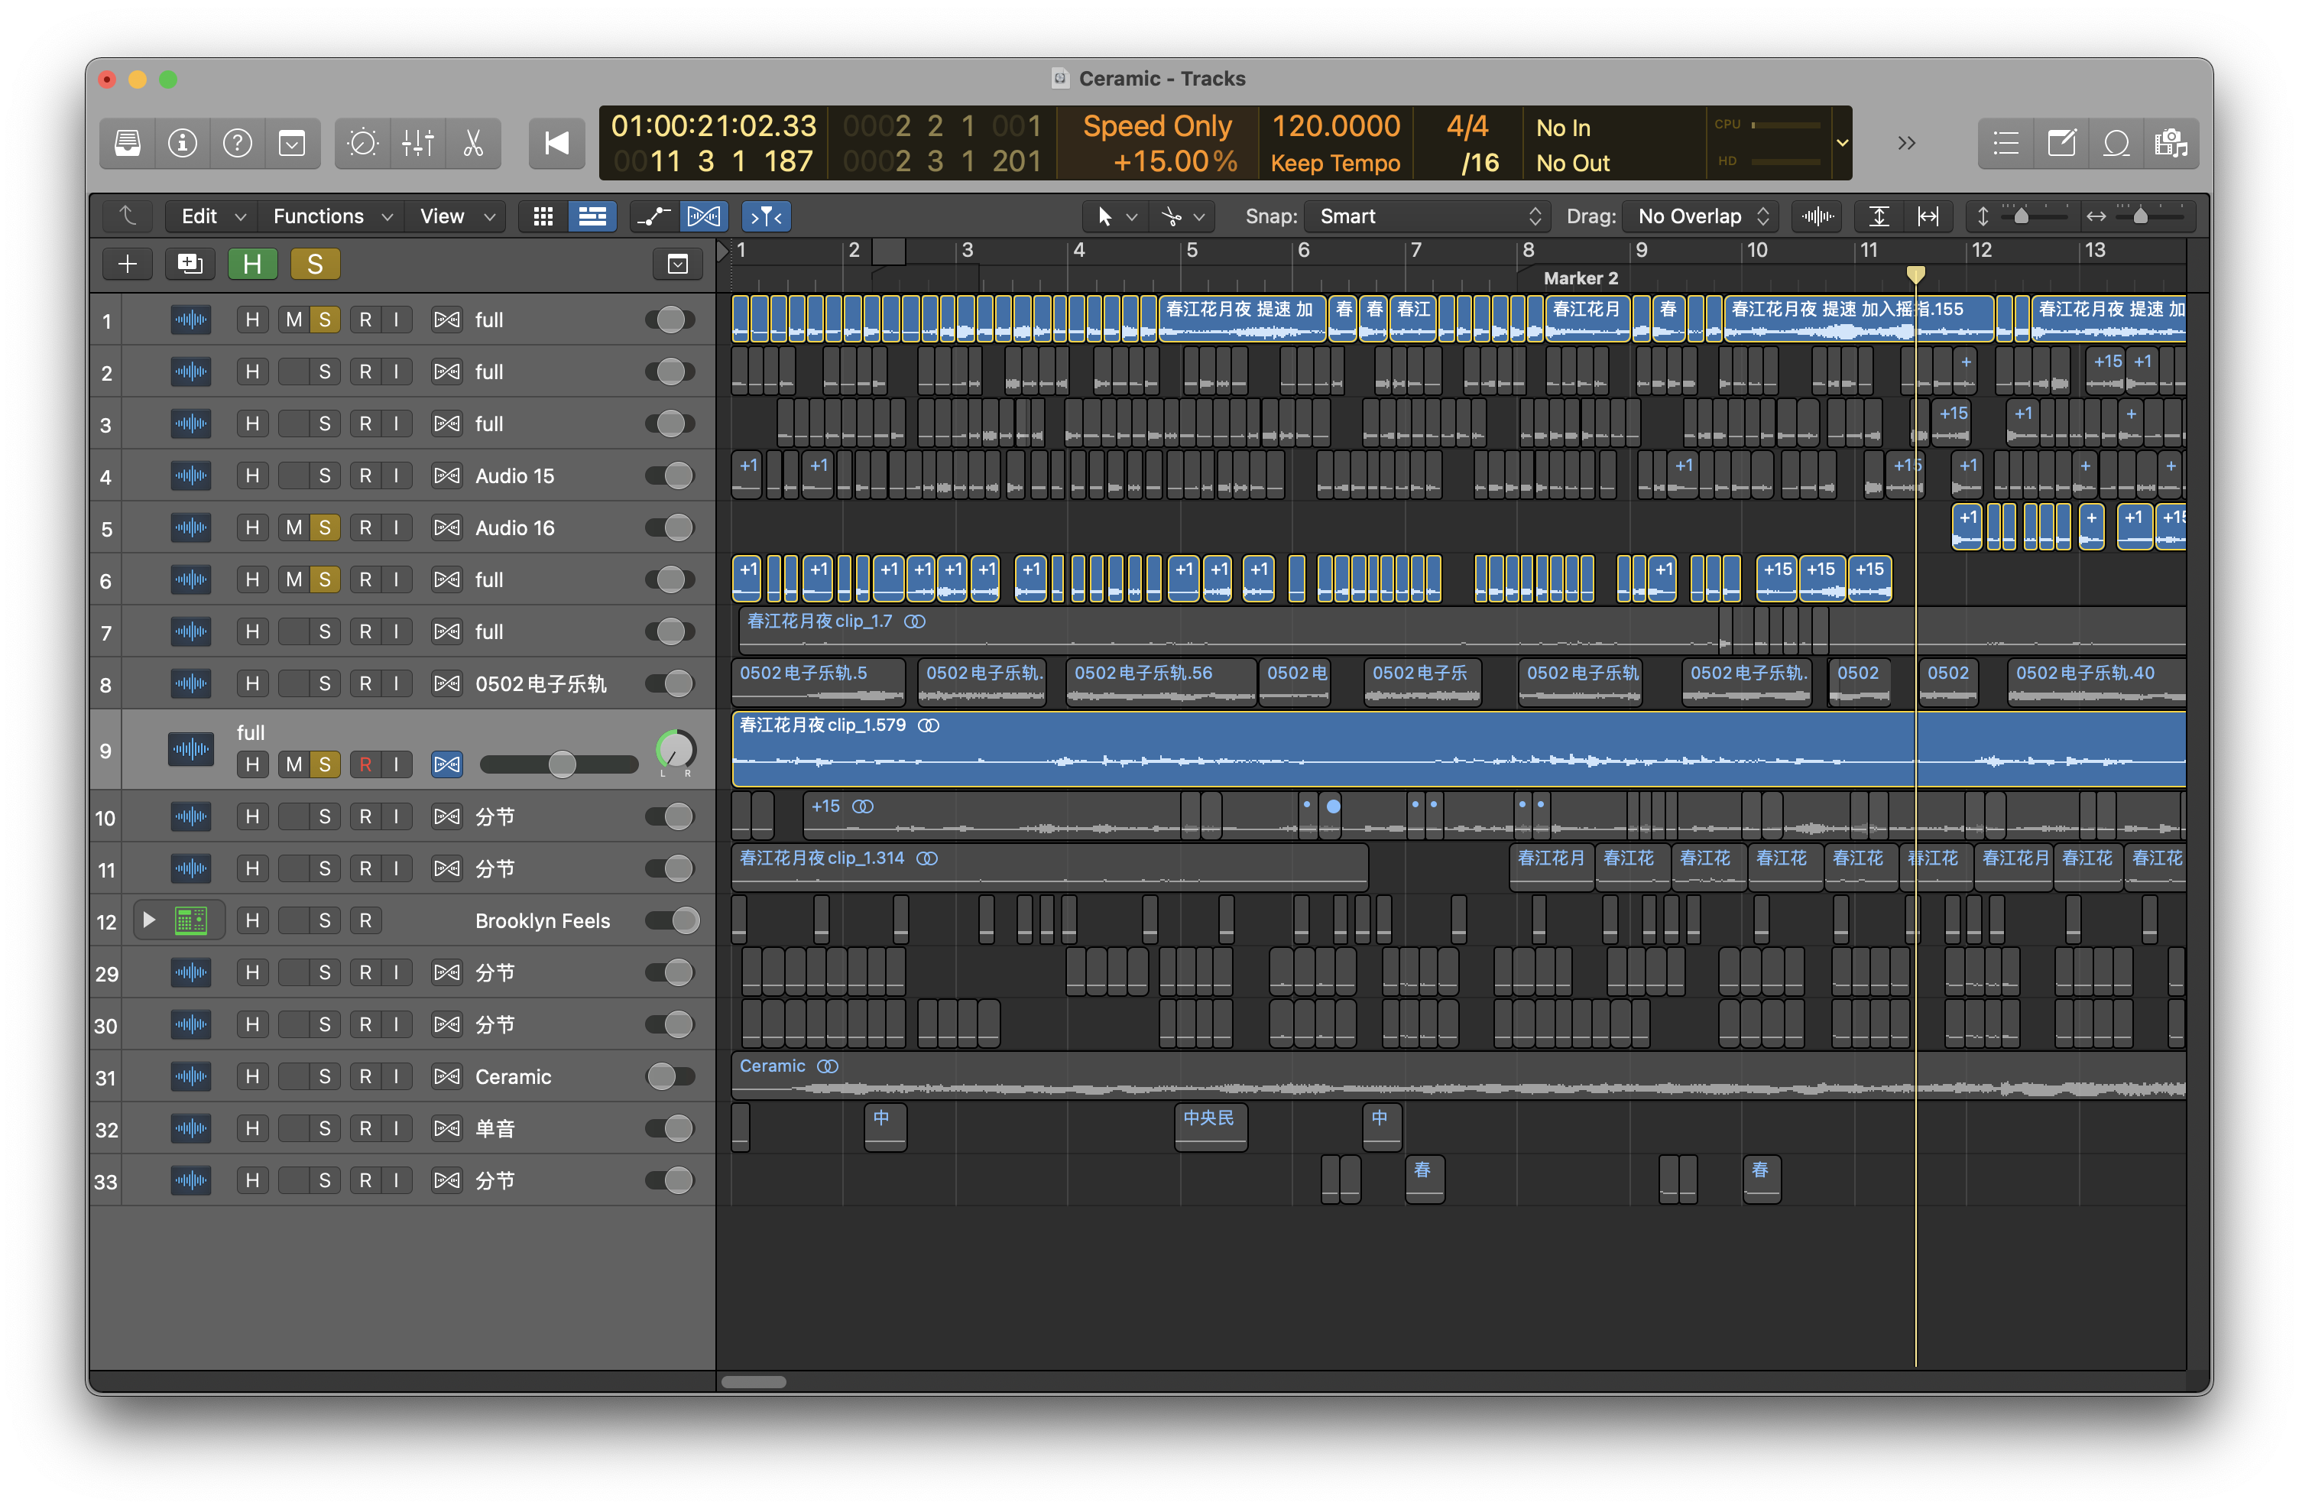Screen dimensions: 2299x1509
Task: Mute the Audio 16 track
Action: pyautogui.click(x=293, y=527)
